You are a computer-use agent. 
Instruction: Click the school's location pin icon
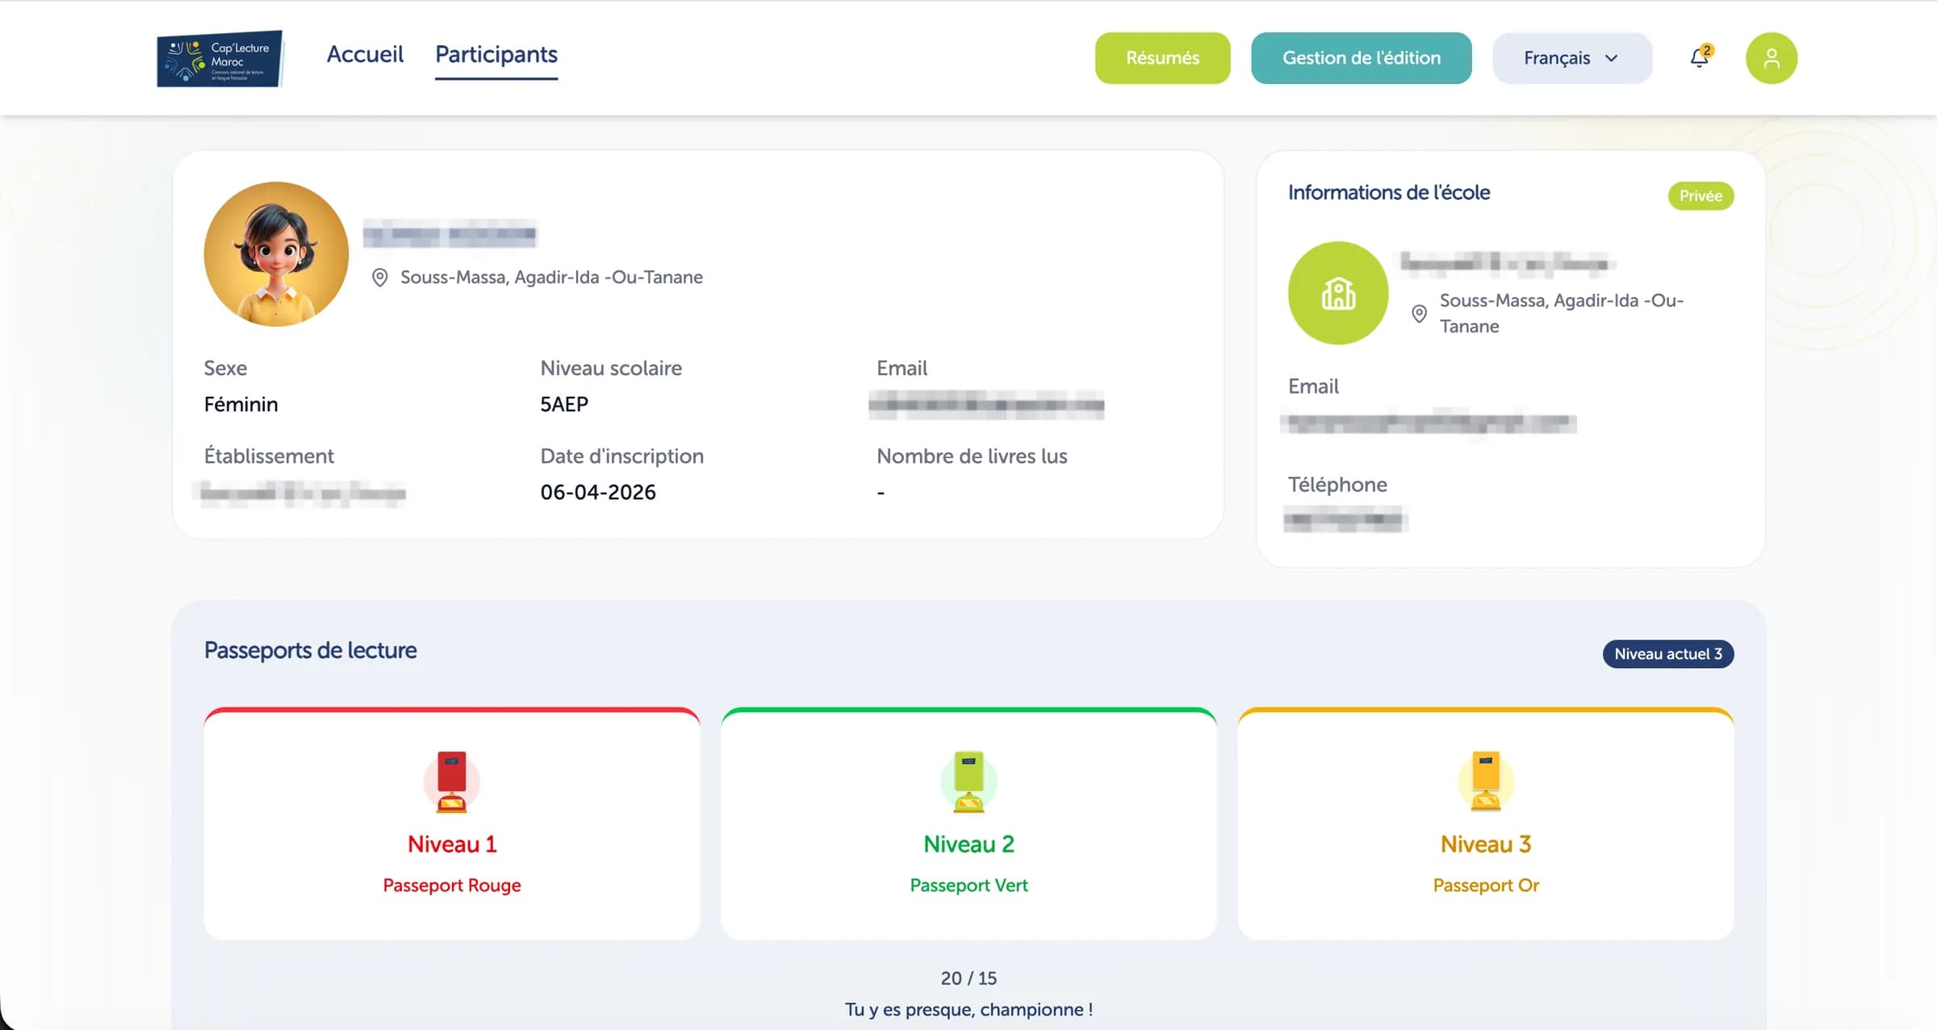point(1419,314)
